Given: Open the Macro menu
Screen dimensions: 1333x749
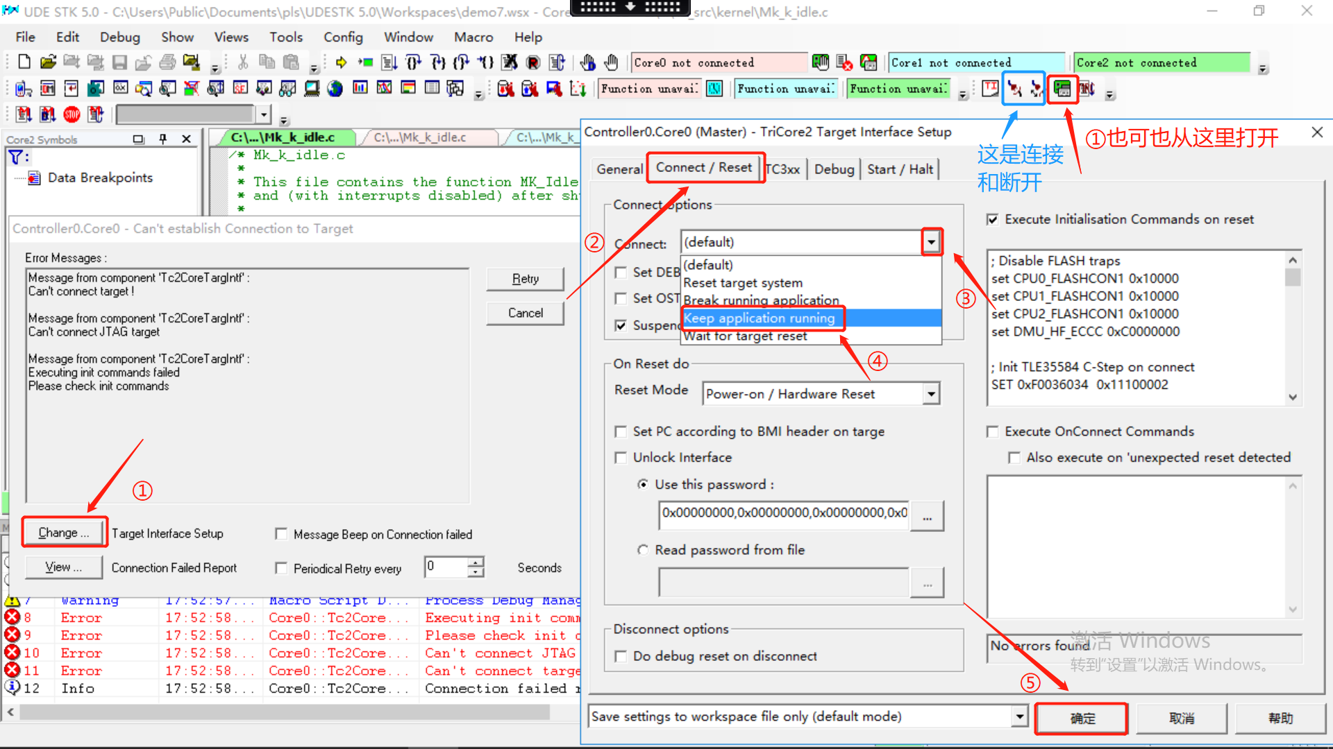Looking at the screenshot, I should pyautogui.click(x=473, y=37).
